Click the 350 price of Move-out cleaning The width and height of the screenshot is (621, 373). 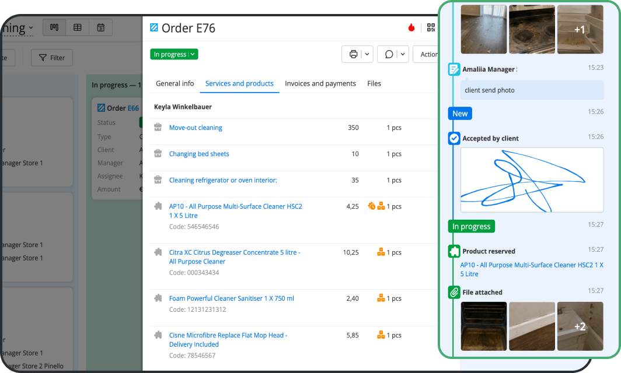pos(353,128)
